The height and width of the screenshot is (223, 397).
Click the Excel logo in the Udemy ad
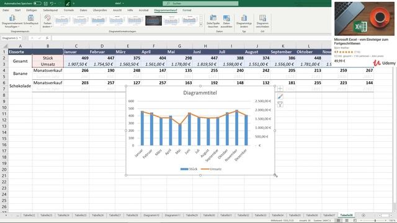click(x=360, y=27)
